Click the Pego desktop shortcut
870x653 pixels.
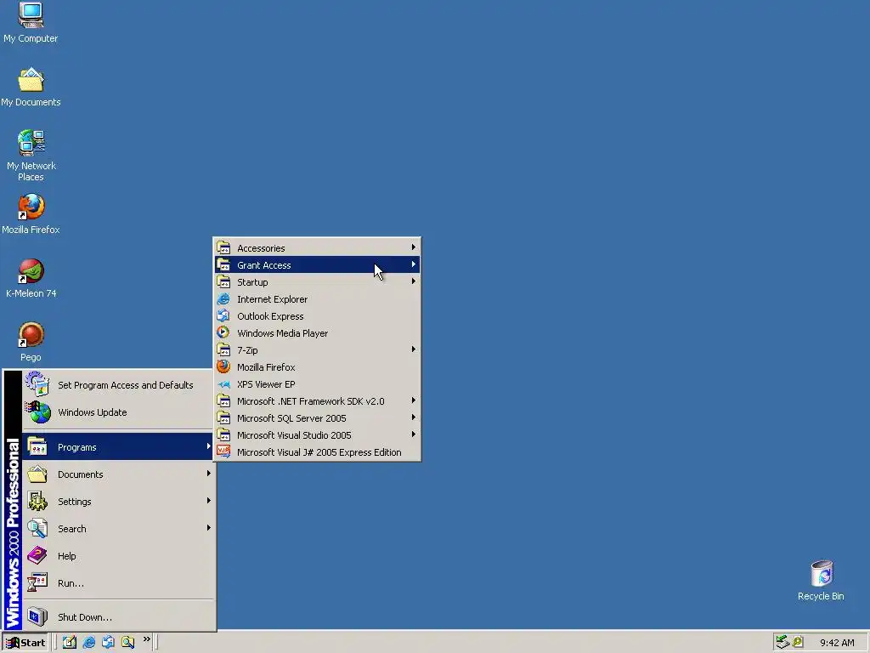pos(31,342)
